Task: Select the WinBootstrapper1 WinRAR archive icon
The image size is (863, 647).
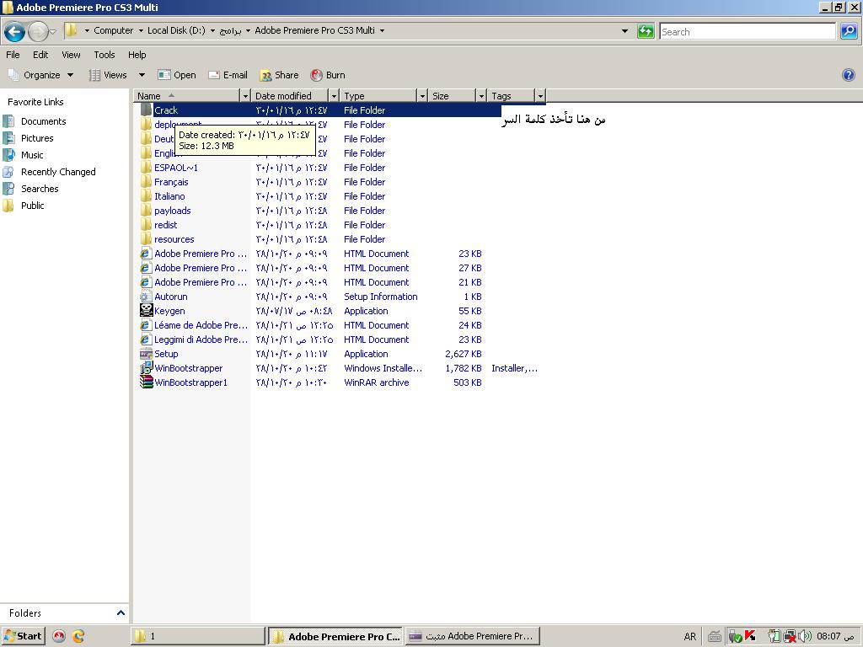Action: click(x=146, y=382)
